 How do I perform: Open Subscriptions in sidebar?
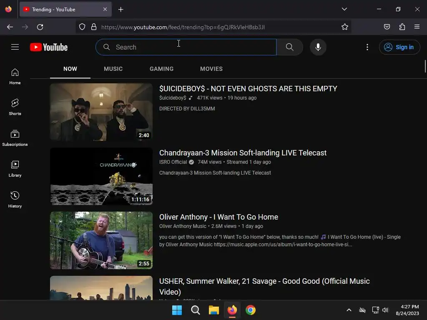click(15, 138)
